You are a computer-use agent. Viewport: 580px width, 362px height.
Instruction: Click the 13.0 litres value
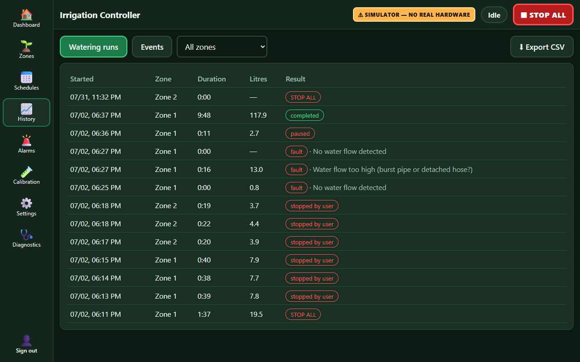click(256, 169)
